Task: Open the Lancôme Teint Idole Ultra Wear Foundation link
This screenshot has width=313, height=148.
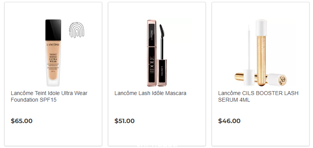Action: 49,96
